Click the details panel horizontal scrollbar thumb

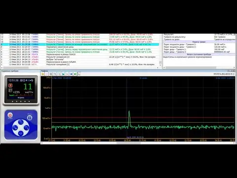click(x=191, y=68)
